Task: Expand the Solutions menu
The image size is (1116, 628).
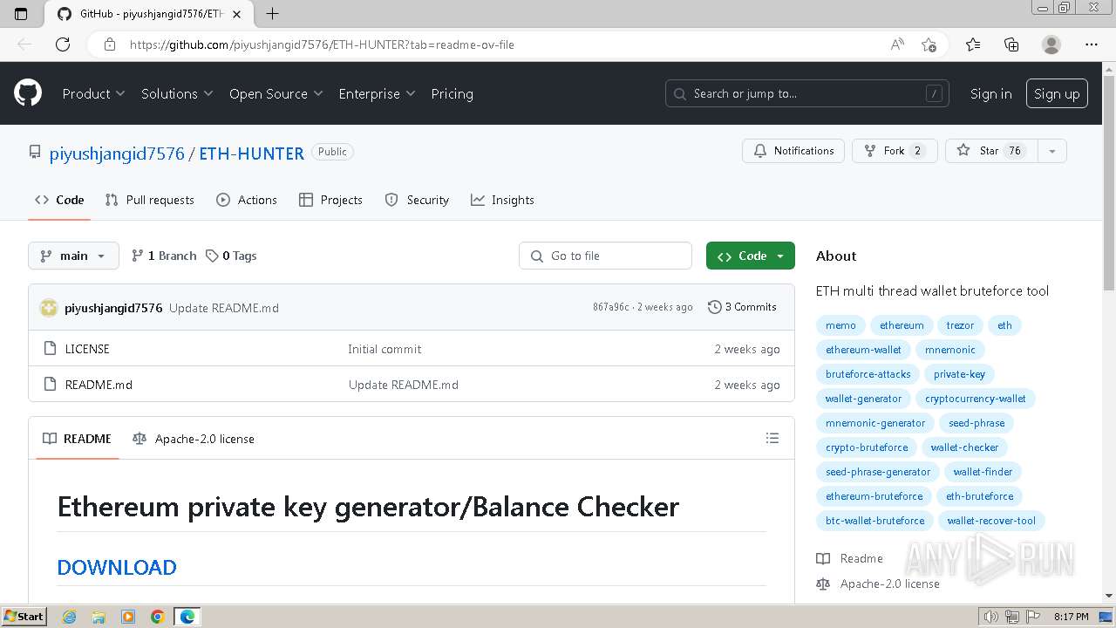Action: 177,93
